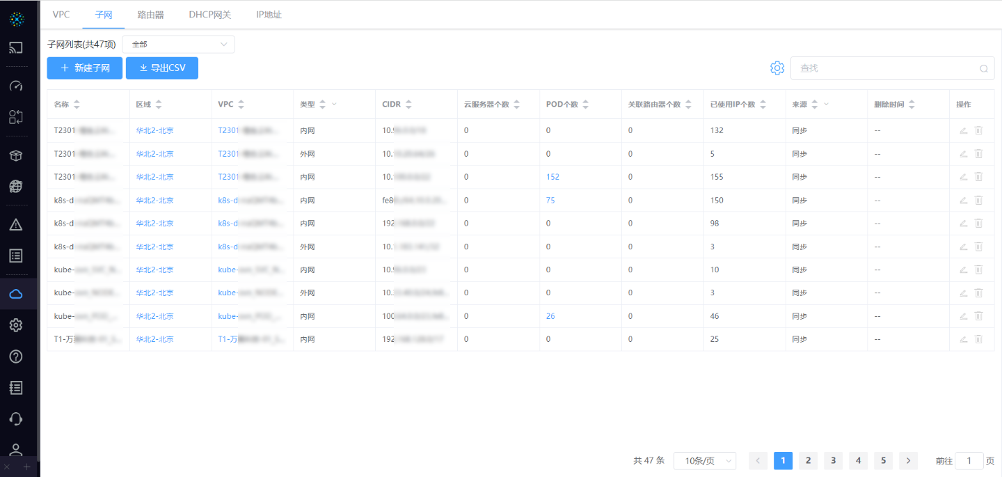The height and width of the screenshot is (477, 1002).
Task: Click the delete trash icon in first row
Action: (978, 130)
